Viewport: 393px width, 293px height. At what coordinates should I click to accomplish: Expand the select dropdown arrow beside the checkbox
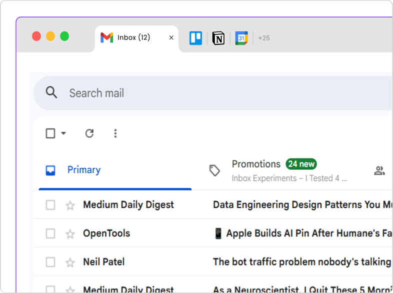tap(63, 133)
